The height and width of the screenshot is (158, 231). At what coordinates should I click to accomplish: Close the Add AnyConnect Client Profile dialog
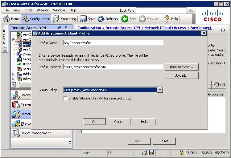click(x=204, y=33)
